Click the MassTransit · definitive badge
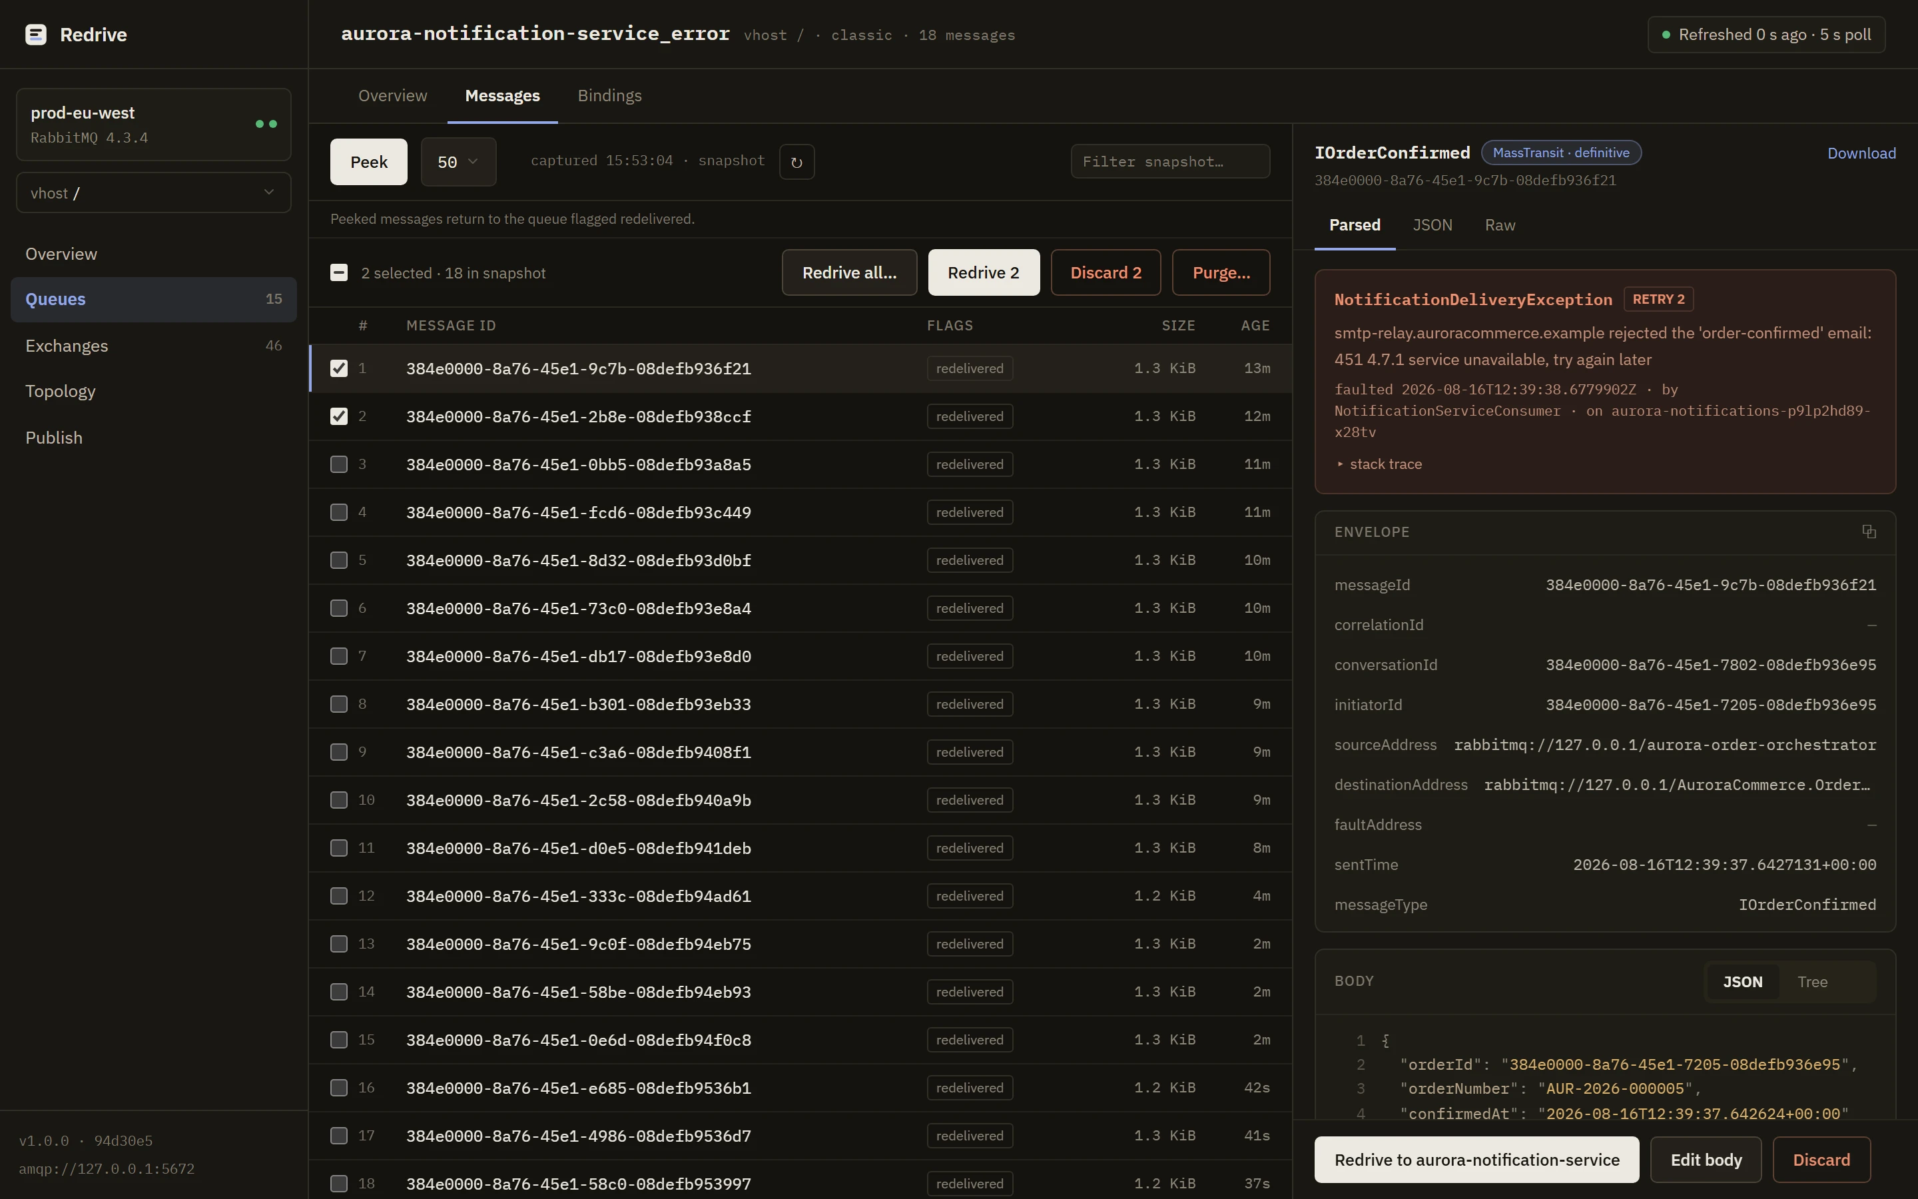The height and width of the screenshot is (1199, 1918). tap(1560, 153)
